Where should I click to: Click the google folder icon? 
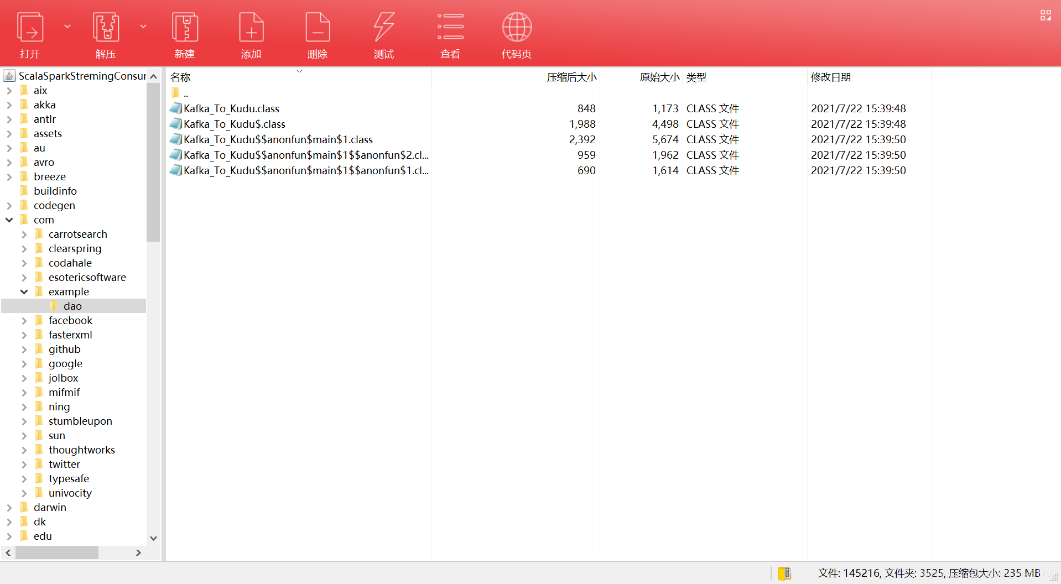click(x=39, y=363)
